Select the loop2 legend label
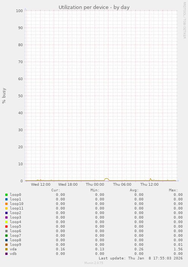188x267 pixels. pyautogui.click(x=16, y=213)
